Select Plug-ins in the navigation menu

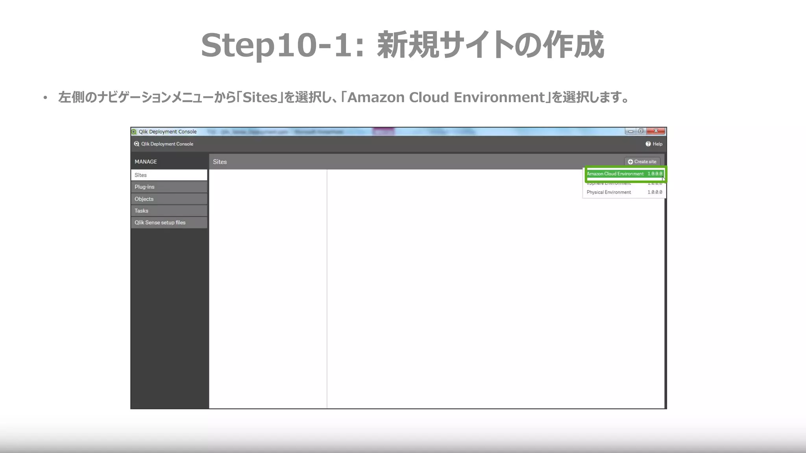pos(169,187)
